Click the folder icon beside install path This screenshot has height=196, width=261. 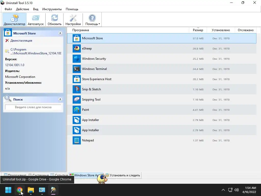point(7,51)
